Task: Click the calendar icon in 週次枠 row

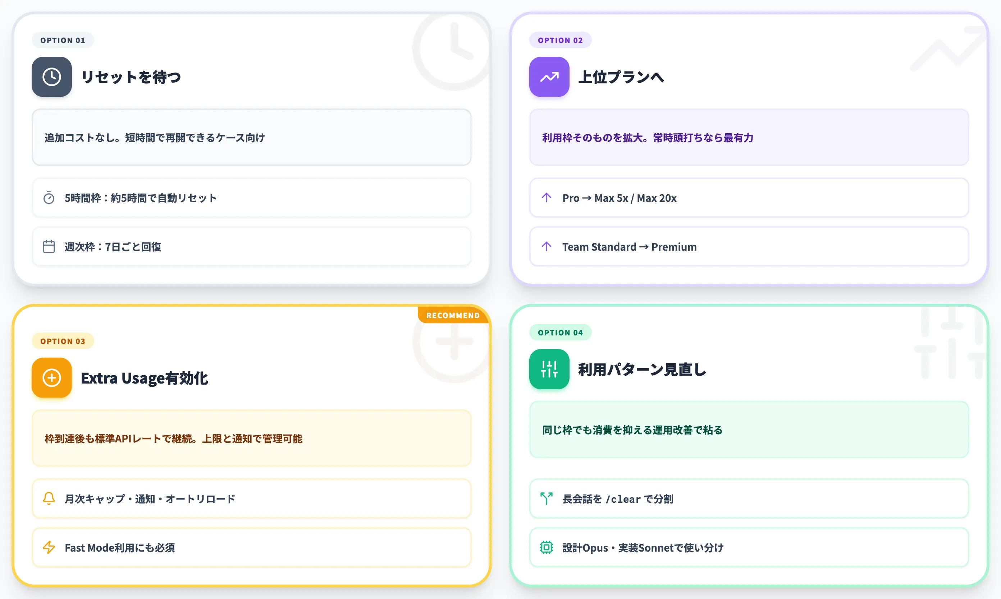Action: (x=49, y=246)
